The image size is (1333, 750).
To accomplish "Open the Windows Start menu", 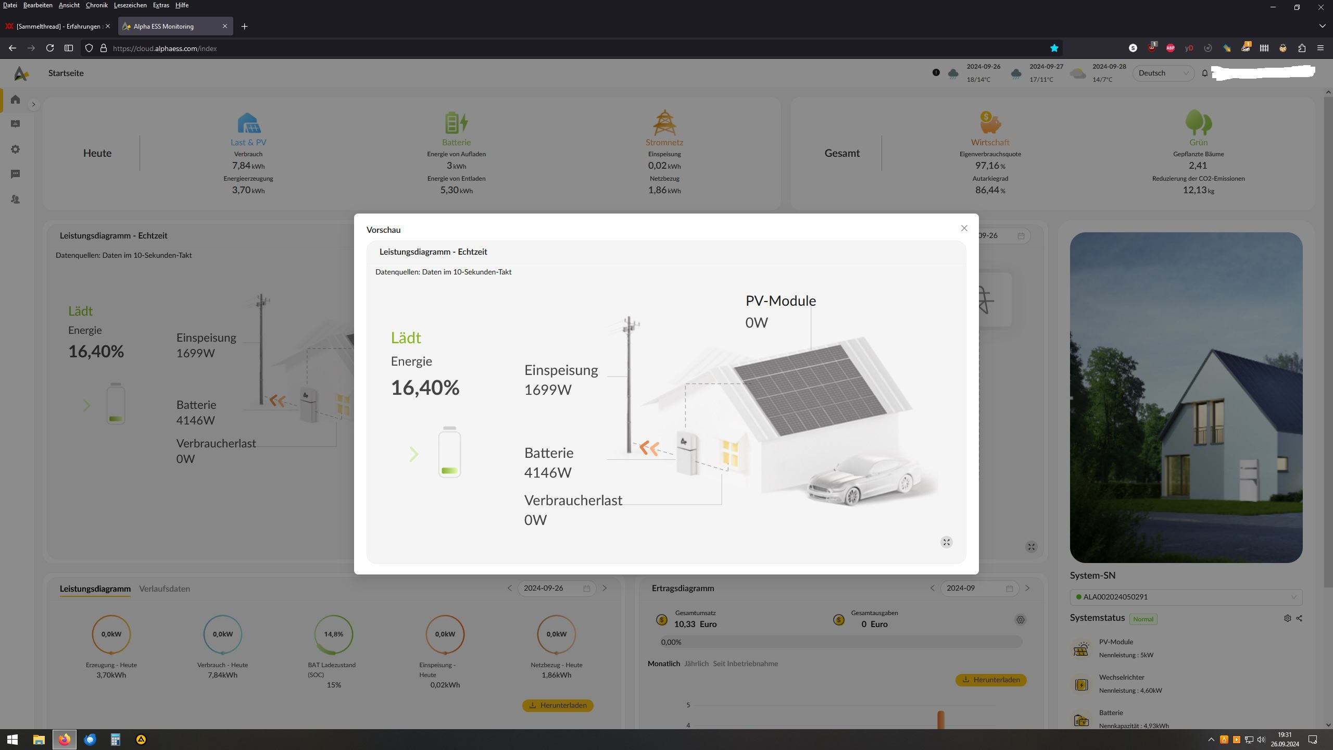I will (x=12, y=740).
